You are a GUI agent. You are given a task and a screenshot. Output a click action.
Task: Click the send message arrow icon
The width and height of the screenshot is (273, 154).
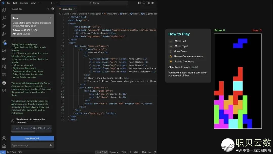point(51,145)
